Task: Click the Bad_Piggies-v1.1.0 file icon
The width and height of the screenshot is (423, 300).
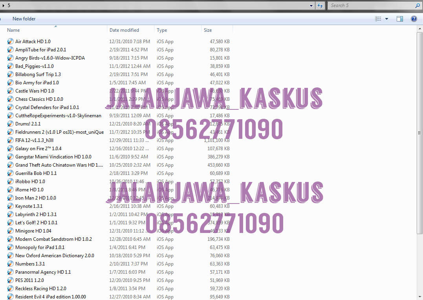Action: [10, 66]
